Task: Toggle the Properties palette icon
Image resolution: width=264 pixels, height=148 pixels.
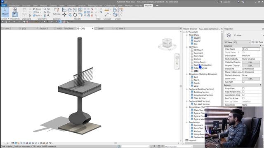Action: point(15,15)
